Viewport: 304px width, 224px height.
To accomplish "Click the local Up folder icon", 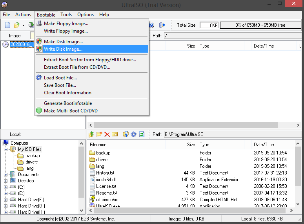I will click(x=91, y=134).
